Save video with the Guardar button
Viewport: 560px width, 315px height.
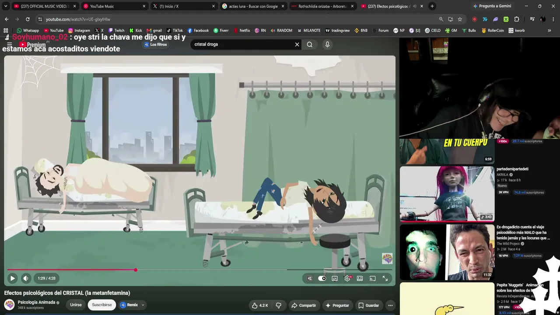pyautogui.click(x=368, y=305)
